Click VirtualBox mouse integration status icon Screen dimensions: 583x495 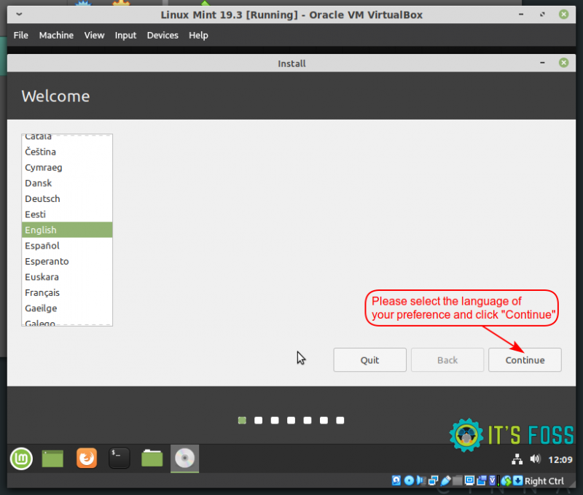coord(506,480)
